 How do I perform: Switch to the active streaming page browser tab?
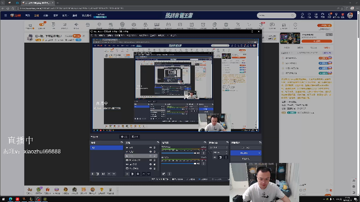pos(38,3)
